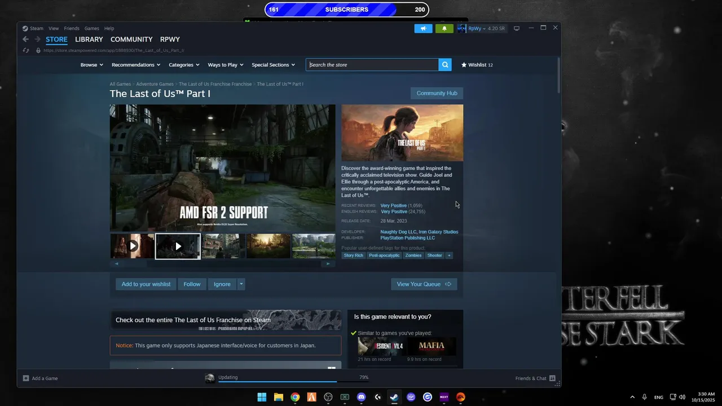
Task: Reload the store page
Action: [x=26, y=50]
